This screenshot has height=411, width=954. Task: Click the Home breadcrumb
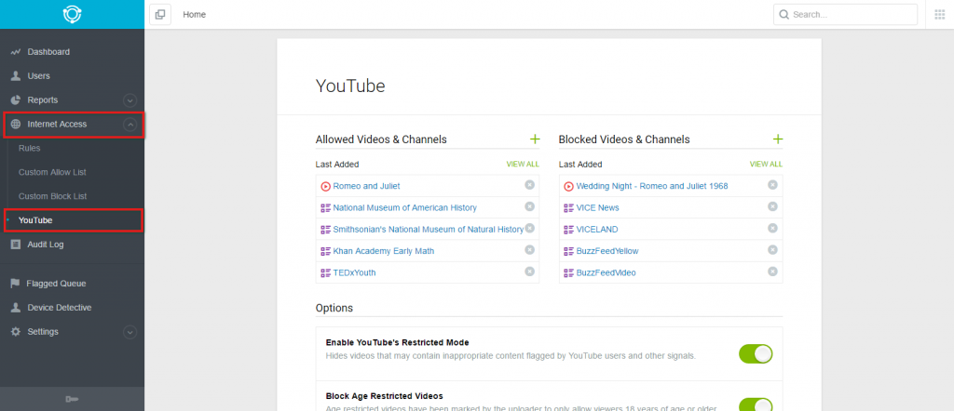tap(194, 15)
